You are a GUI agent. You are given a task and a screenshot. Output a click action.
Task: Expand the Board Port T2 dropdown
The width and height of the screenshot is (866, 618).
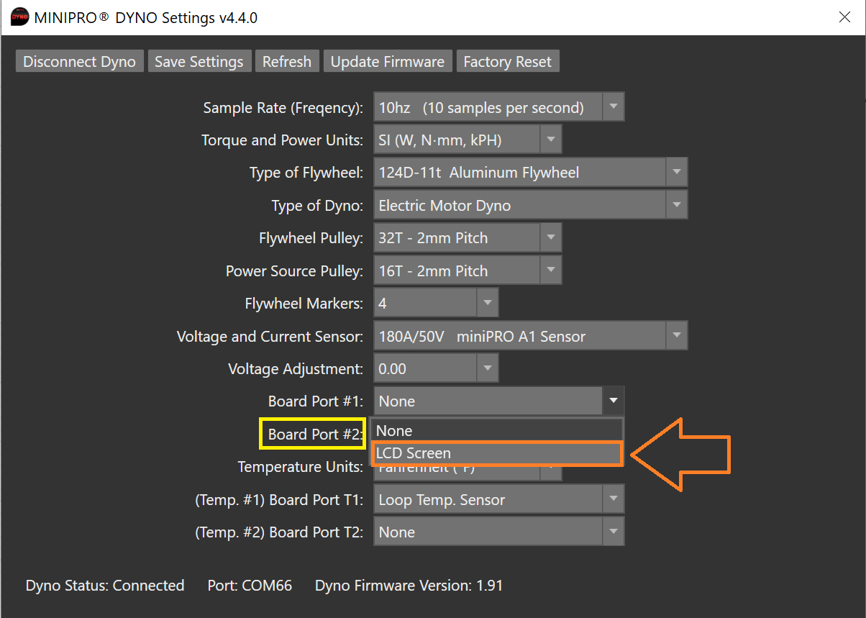[x=499, y=532]
